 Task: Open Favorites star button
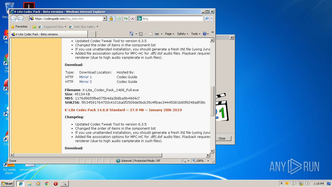coord(12,26)
